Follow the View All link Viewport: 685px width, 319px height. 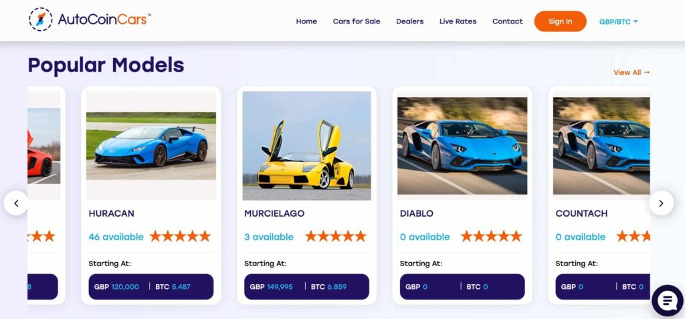tap(631, 72)
